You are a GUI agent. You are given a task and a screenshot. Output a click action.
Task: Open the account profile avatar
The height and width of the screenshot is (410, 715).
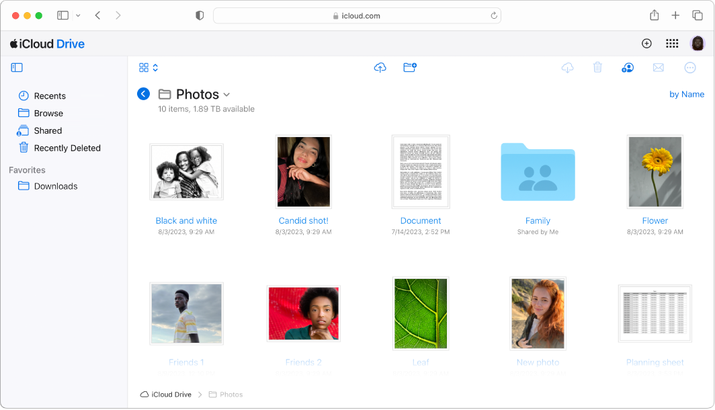(698, 43)
